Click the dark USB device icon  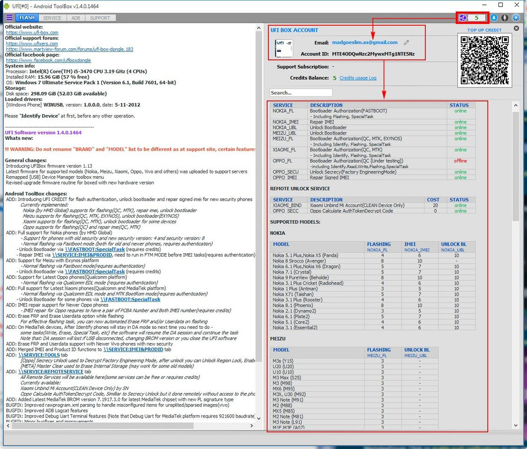pos(505,17)
